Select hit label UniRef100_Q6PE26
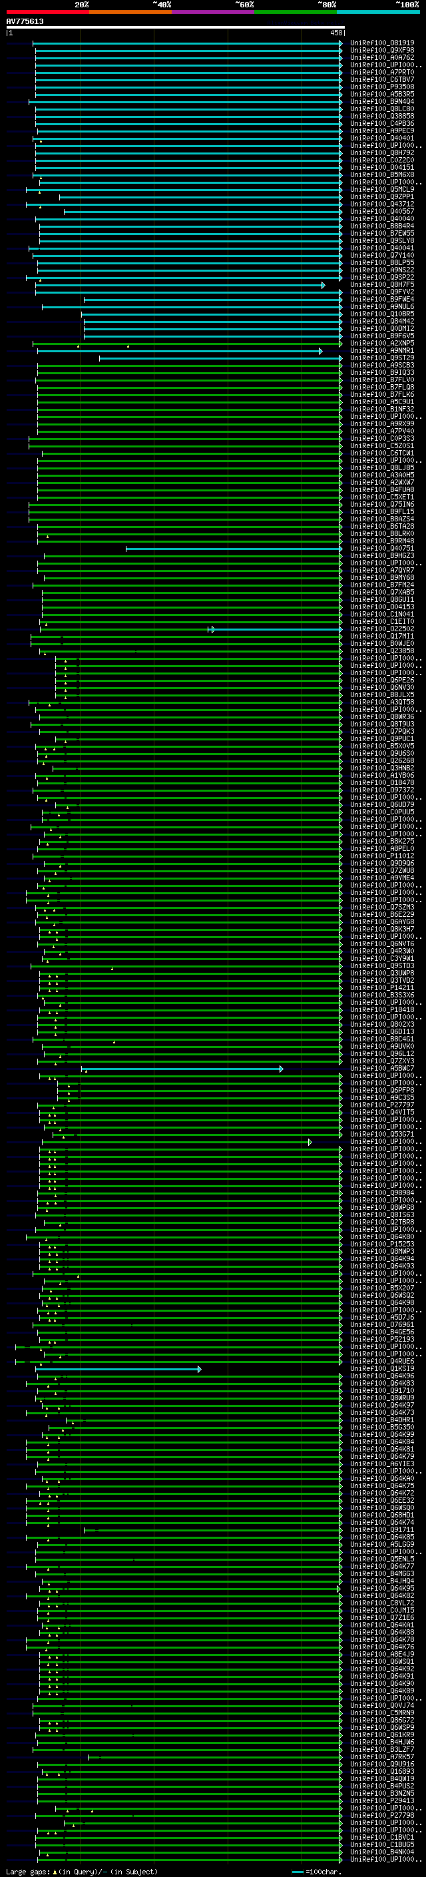 tap(382, 680)
